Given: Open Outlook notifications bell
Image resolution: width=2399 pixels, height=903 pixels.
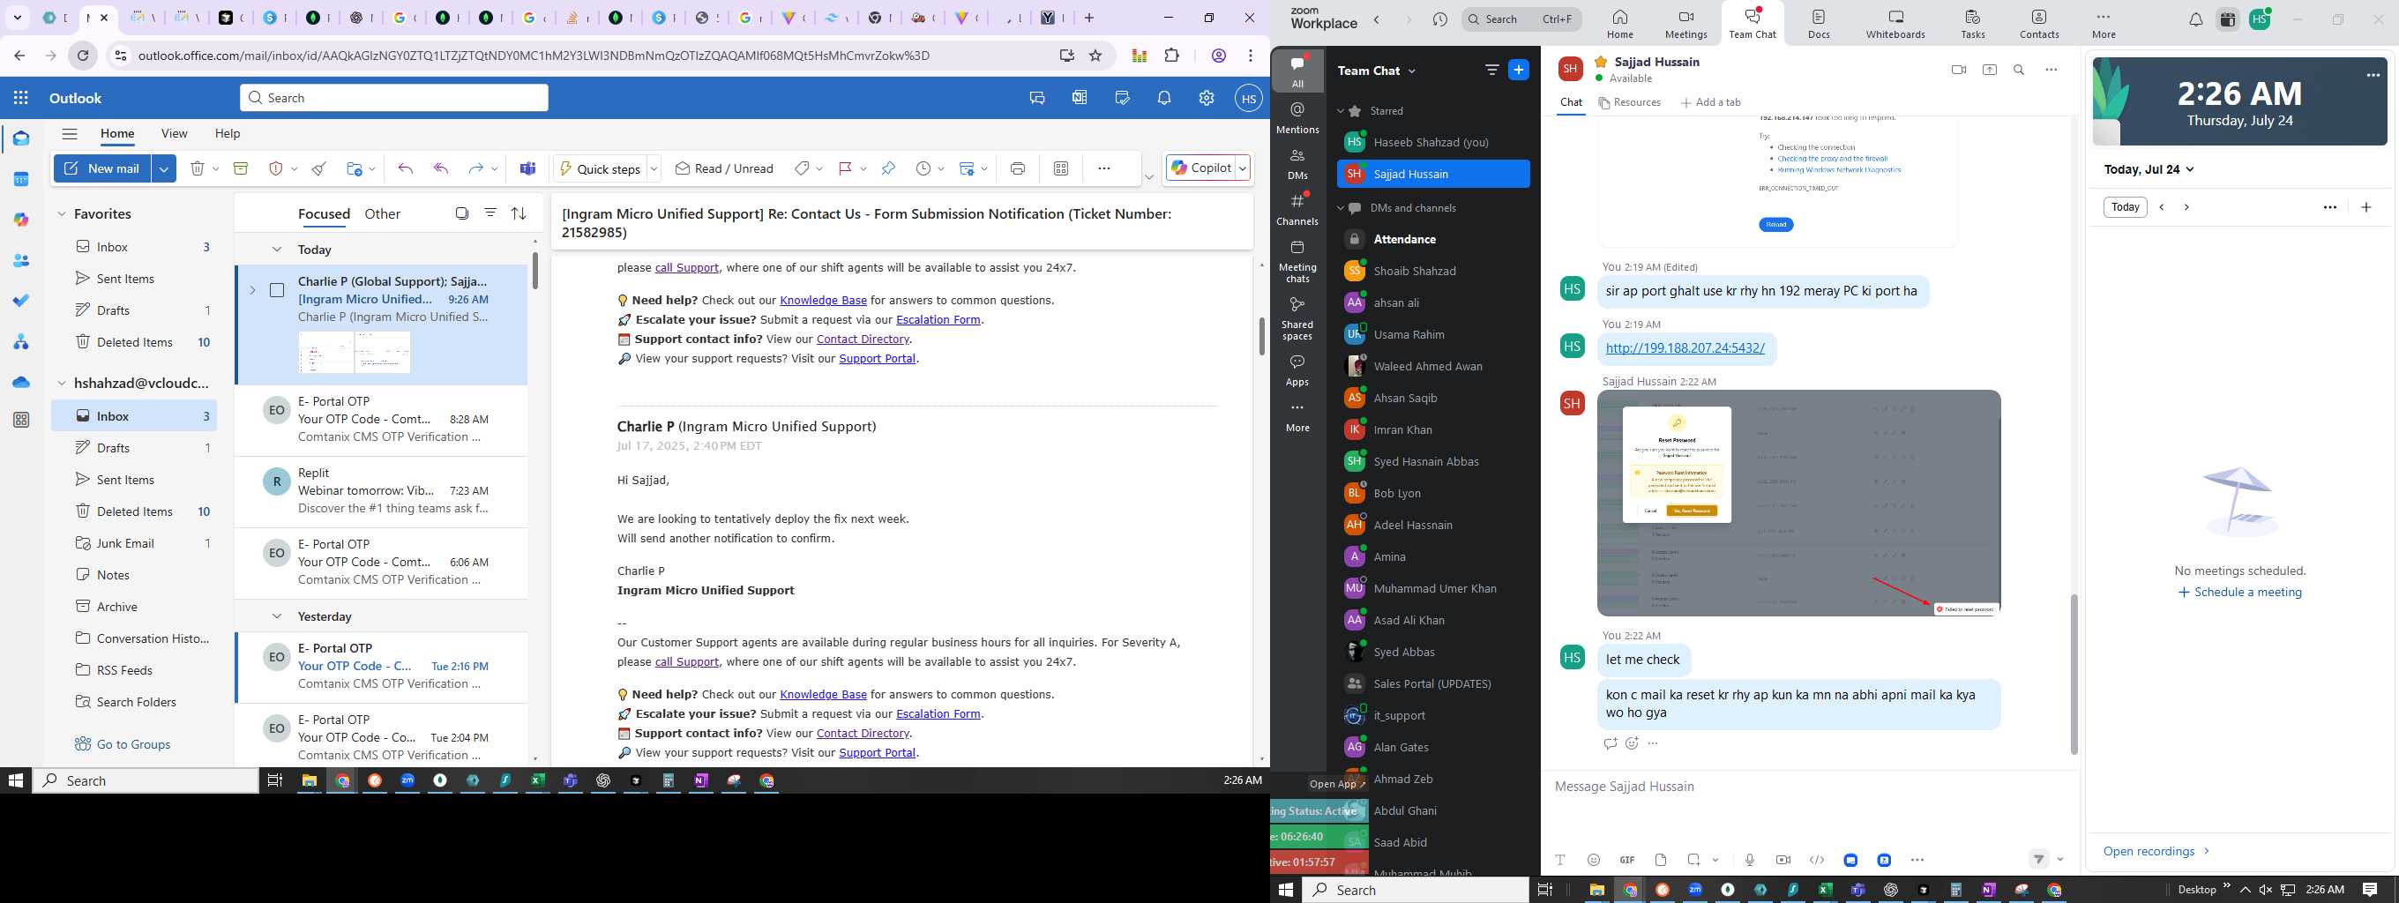Looking at the screenshot, I should click(x=1164, y=98).
